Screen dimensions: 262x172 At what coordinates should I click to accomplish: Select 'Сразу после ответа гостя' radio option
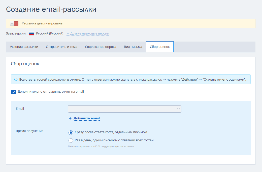click(x=71, y=132)
